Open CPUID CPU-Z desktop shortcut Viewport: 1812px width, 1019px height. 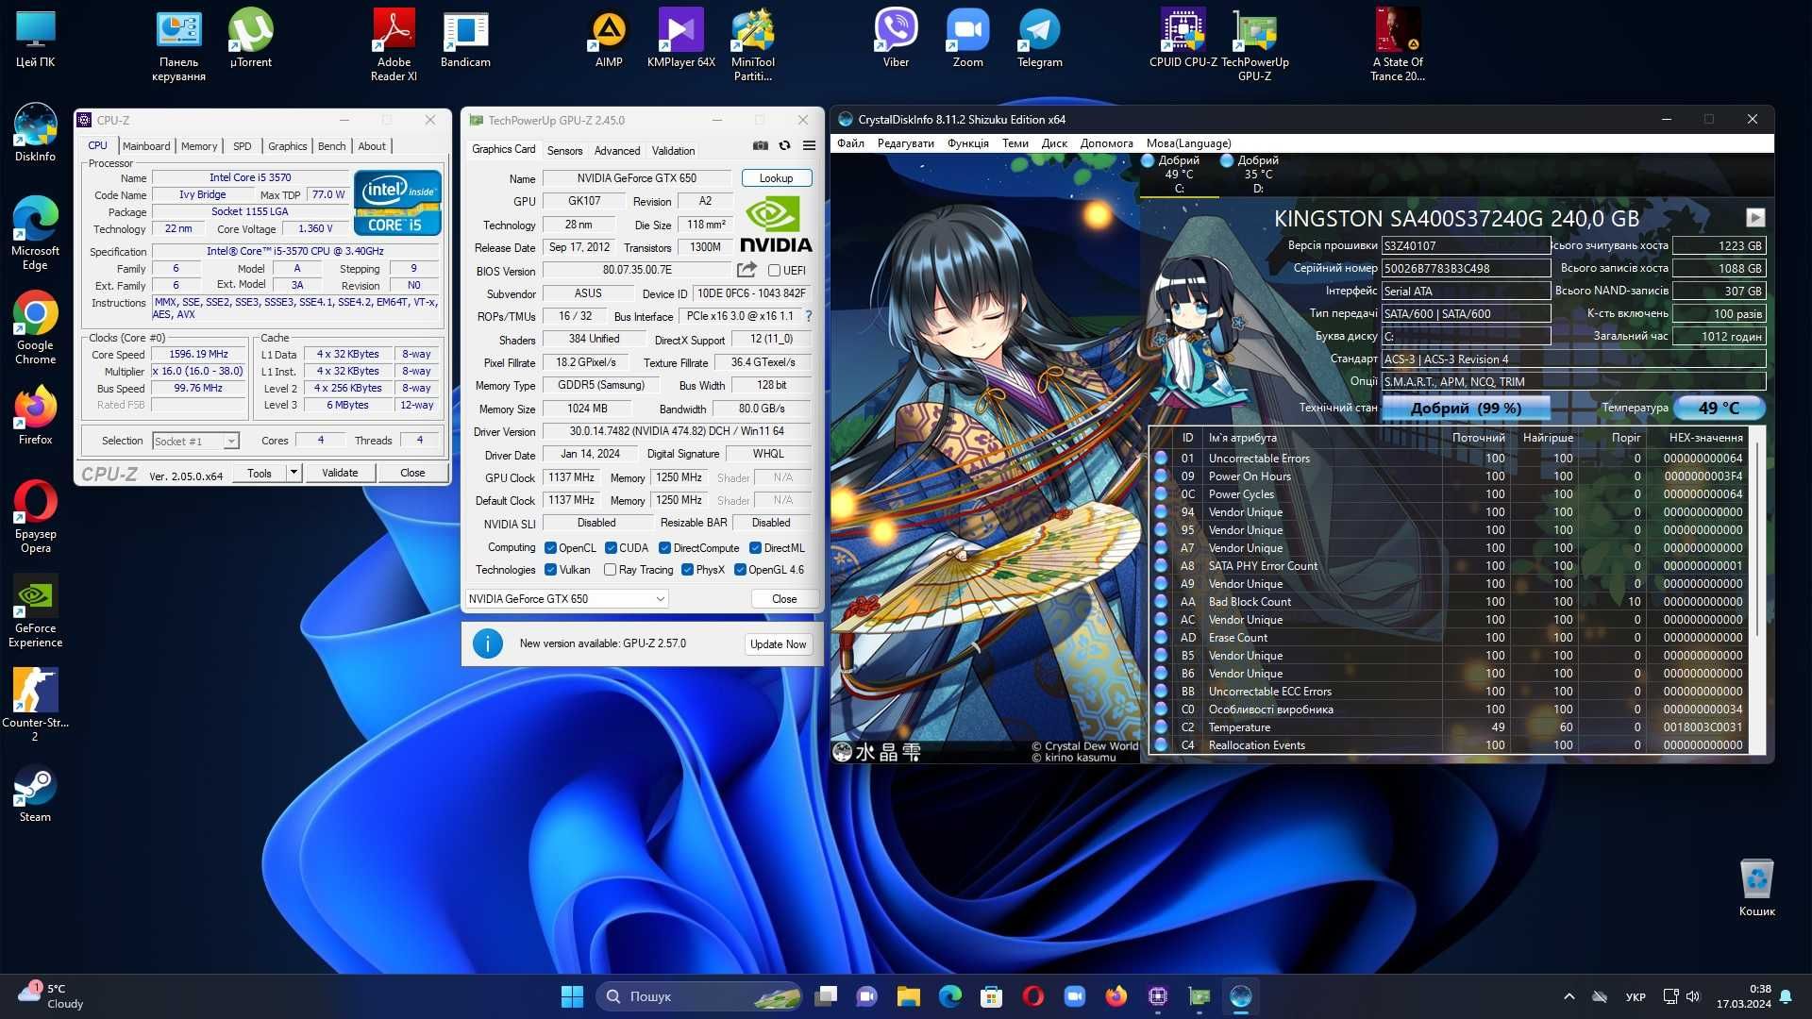point(1183,39)
